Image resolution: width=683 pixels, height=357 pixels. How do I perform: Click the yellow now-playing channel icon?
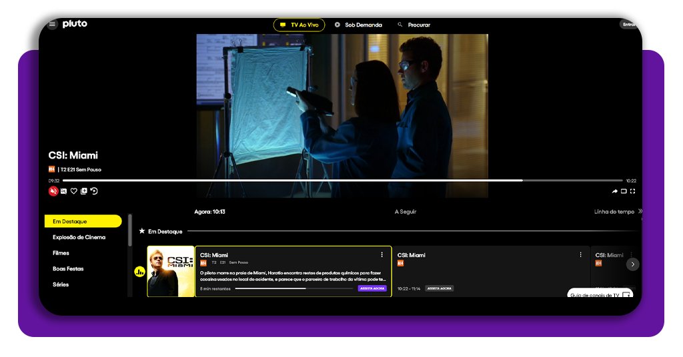(139, 272)
